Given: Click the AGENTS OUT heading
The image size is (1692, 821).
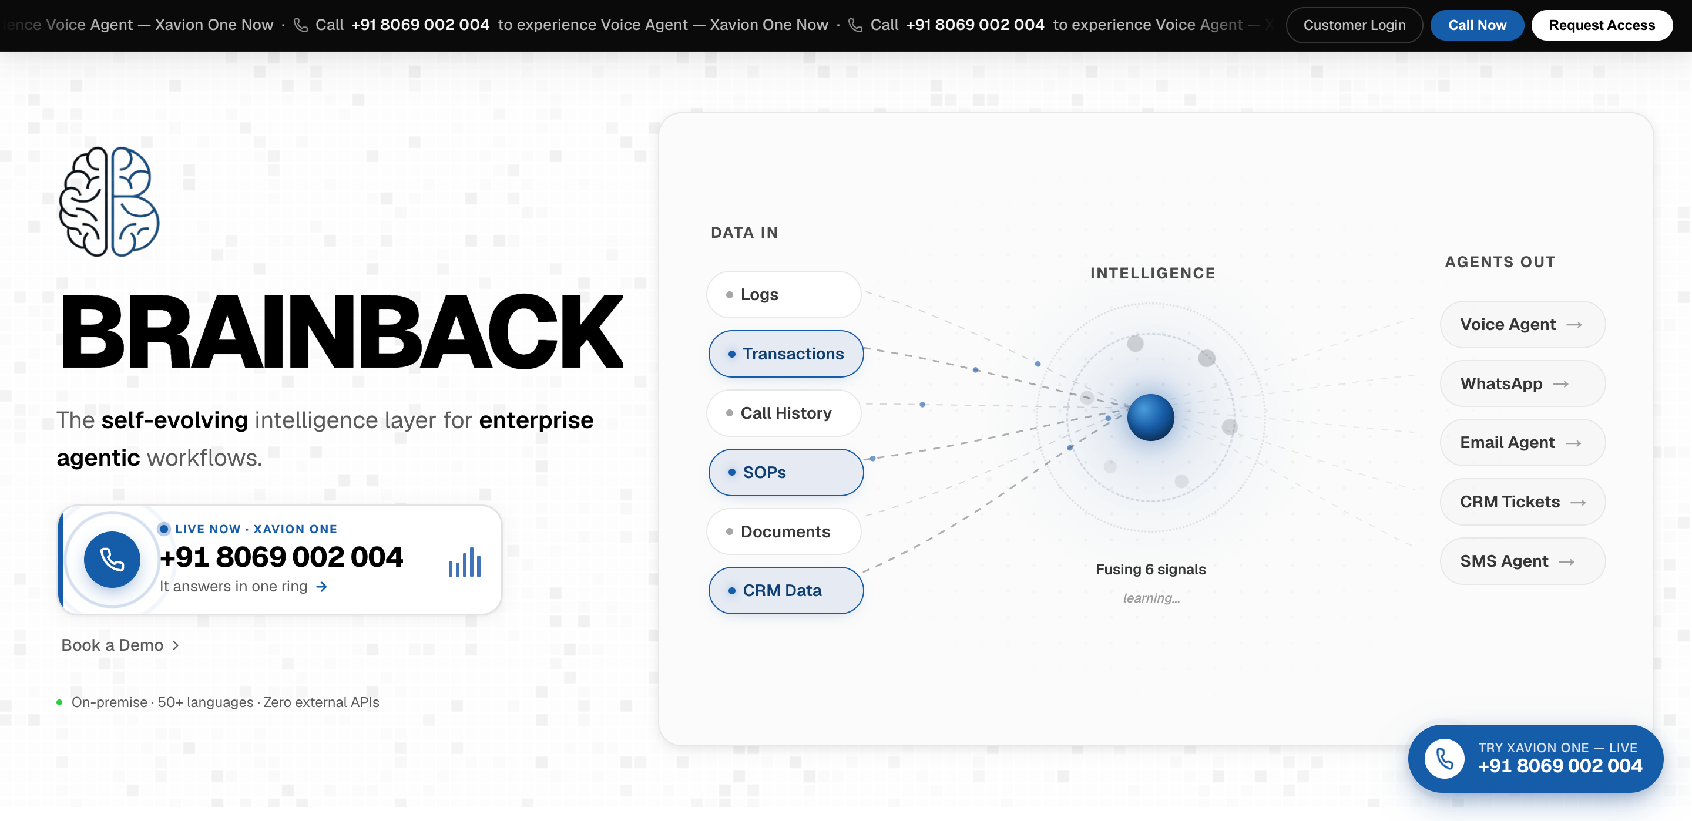Looking at the screenshot, I should 1499,262.
